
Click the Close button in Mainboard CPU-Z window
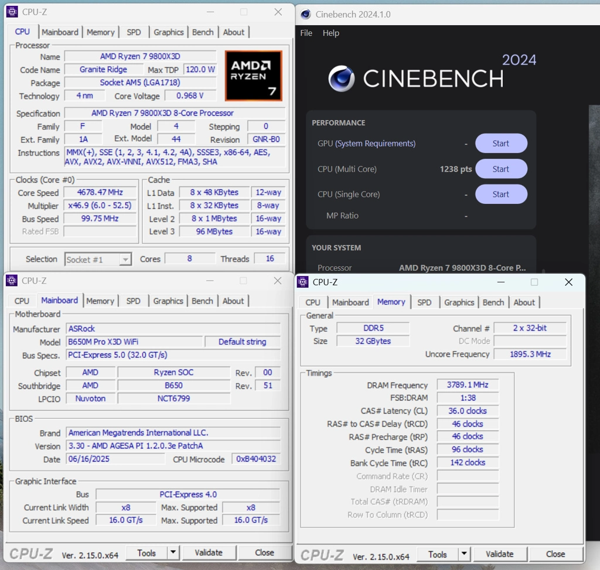[264, 553]
